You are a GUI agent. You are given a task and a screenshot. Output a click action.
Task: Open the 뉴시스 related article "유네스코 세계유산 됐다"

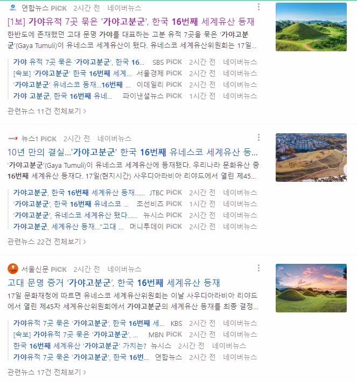[75, 215]
